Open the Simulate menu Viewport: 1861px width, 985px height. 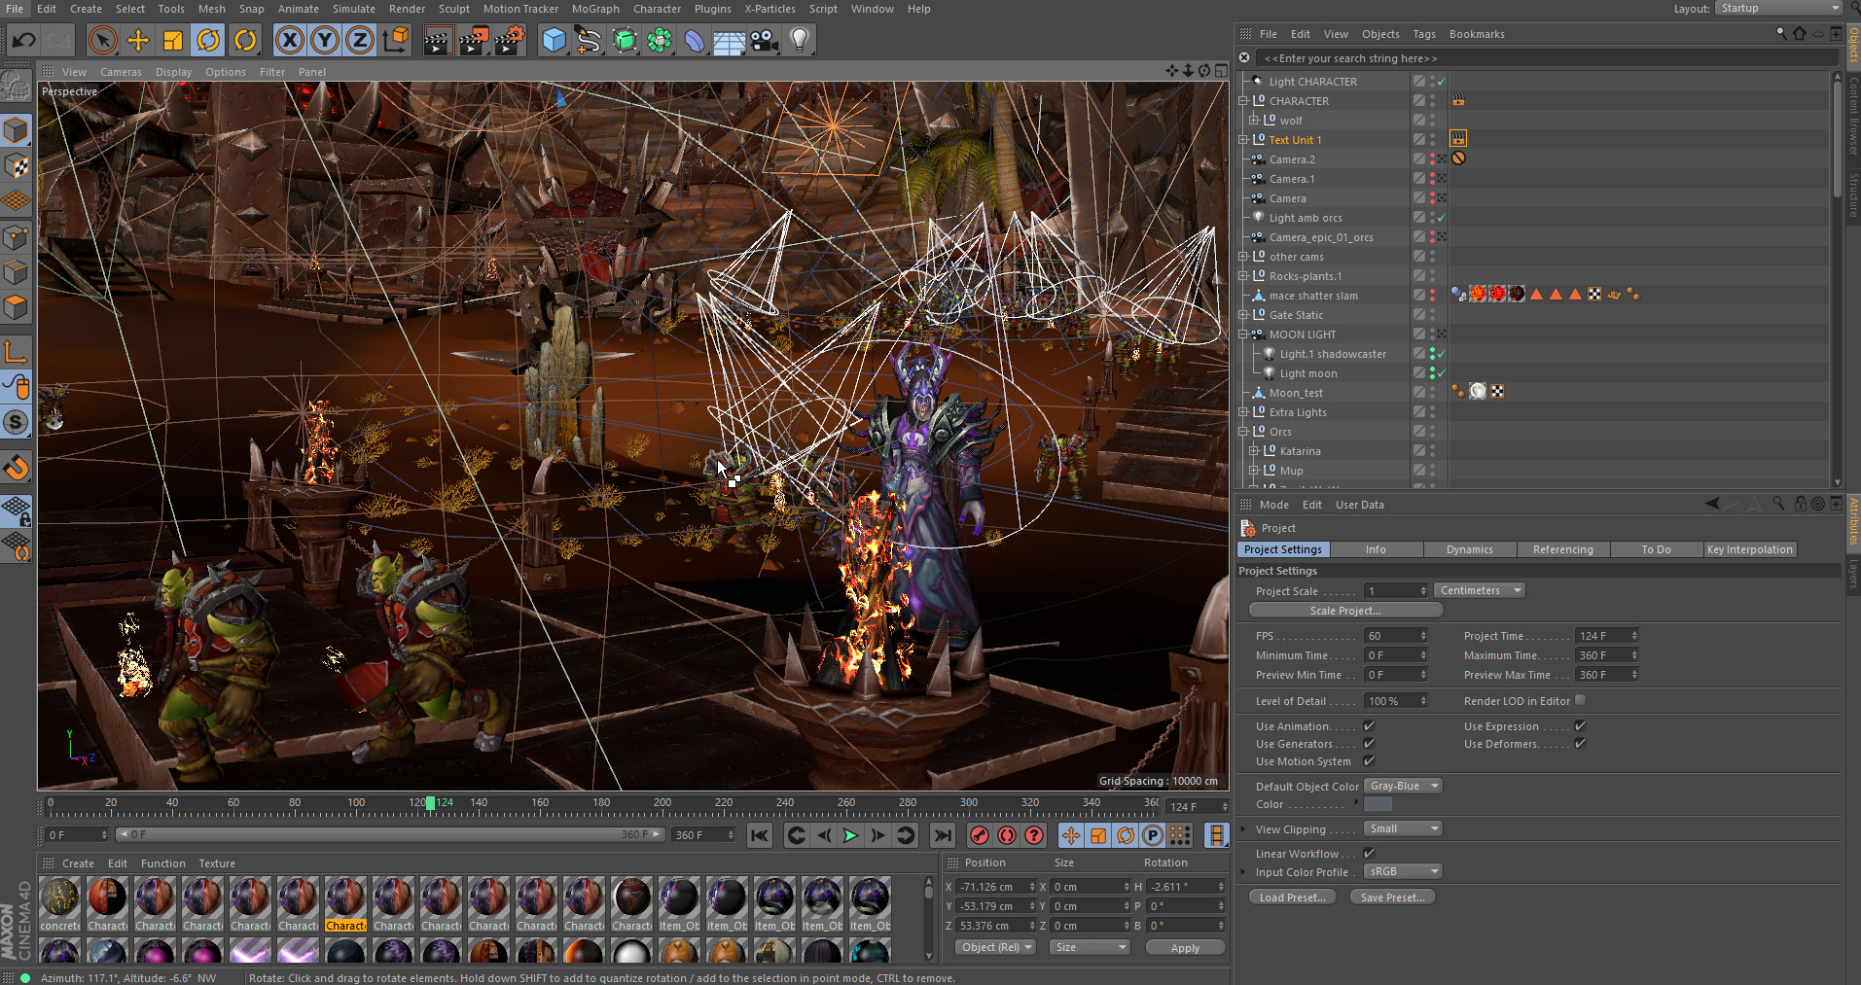point(354,9)
